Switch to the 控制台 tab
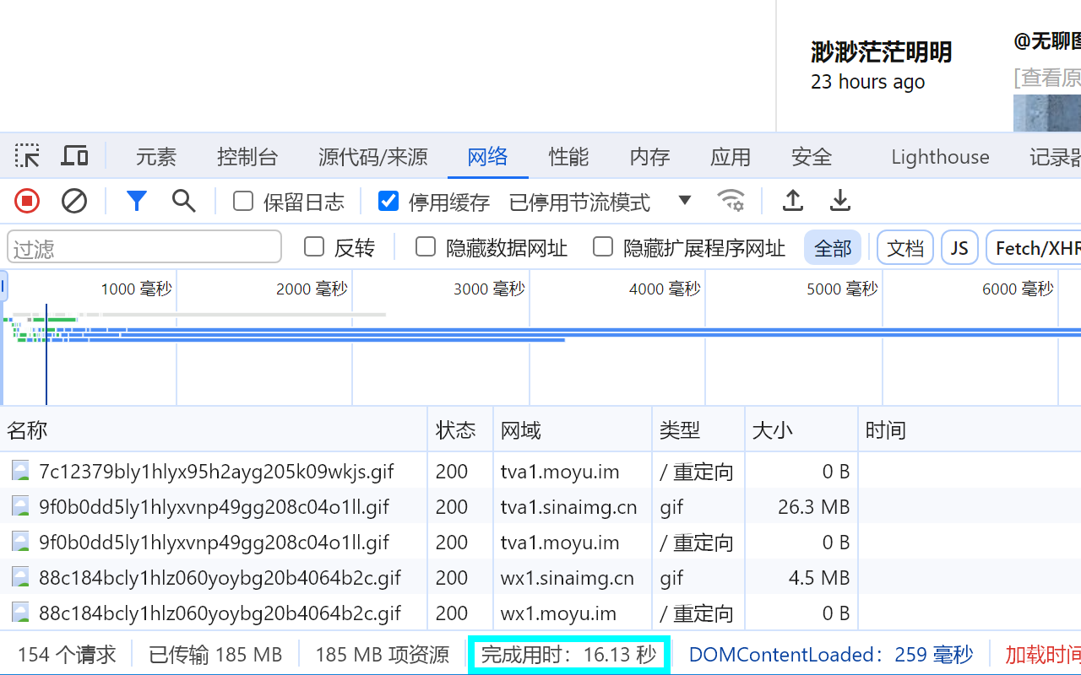This screenshot has width=1081, height=675. coord(247,156)
